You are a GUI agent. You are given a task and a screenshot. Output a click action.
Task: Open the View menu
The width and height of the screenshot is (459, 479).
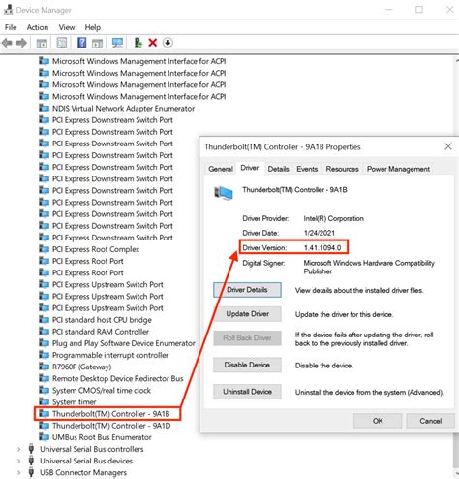(67, 27)
